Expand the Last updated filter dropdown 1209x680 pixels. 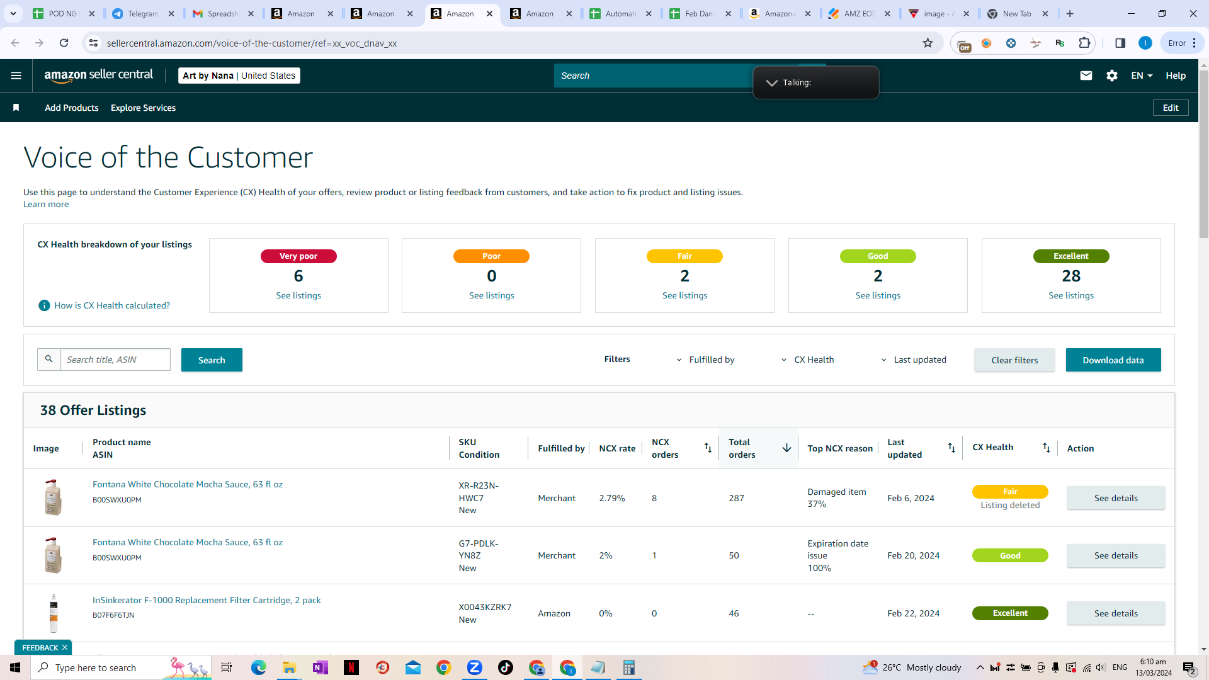coord(913,360)
